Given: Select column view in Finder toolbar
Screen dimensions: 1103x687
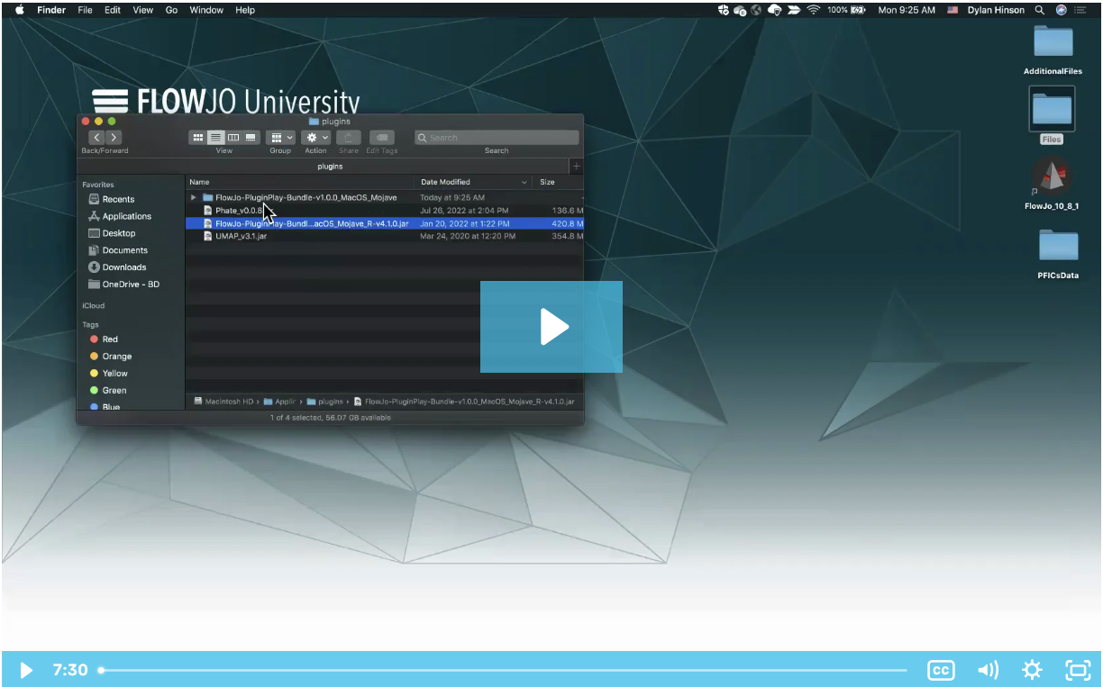Looking at the screenshot, I should tap(233, 138).
